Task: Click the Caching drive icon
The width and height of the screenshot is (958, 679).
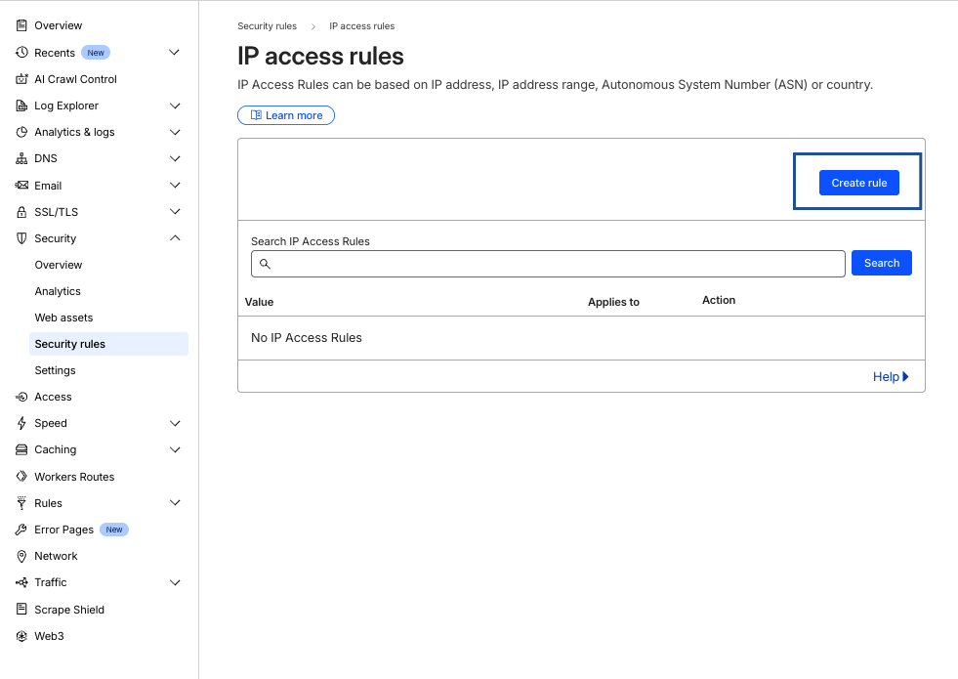Action: click(x=21, y=449)
